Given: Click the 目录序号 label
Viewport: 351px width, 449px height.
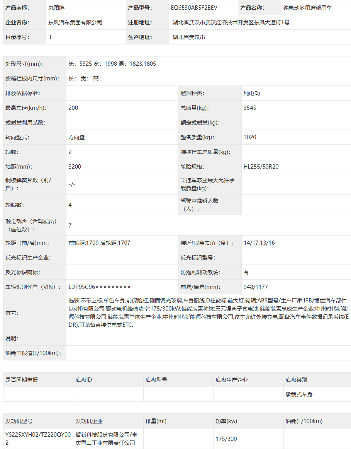Looking at the screenshot, I should pos(17,37).
